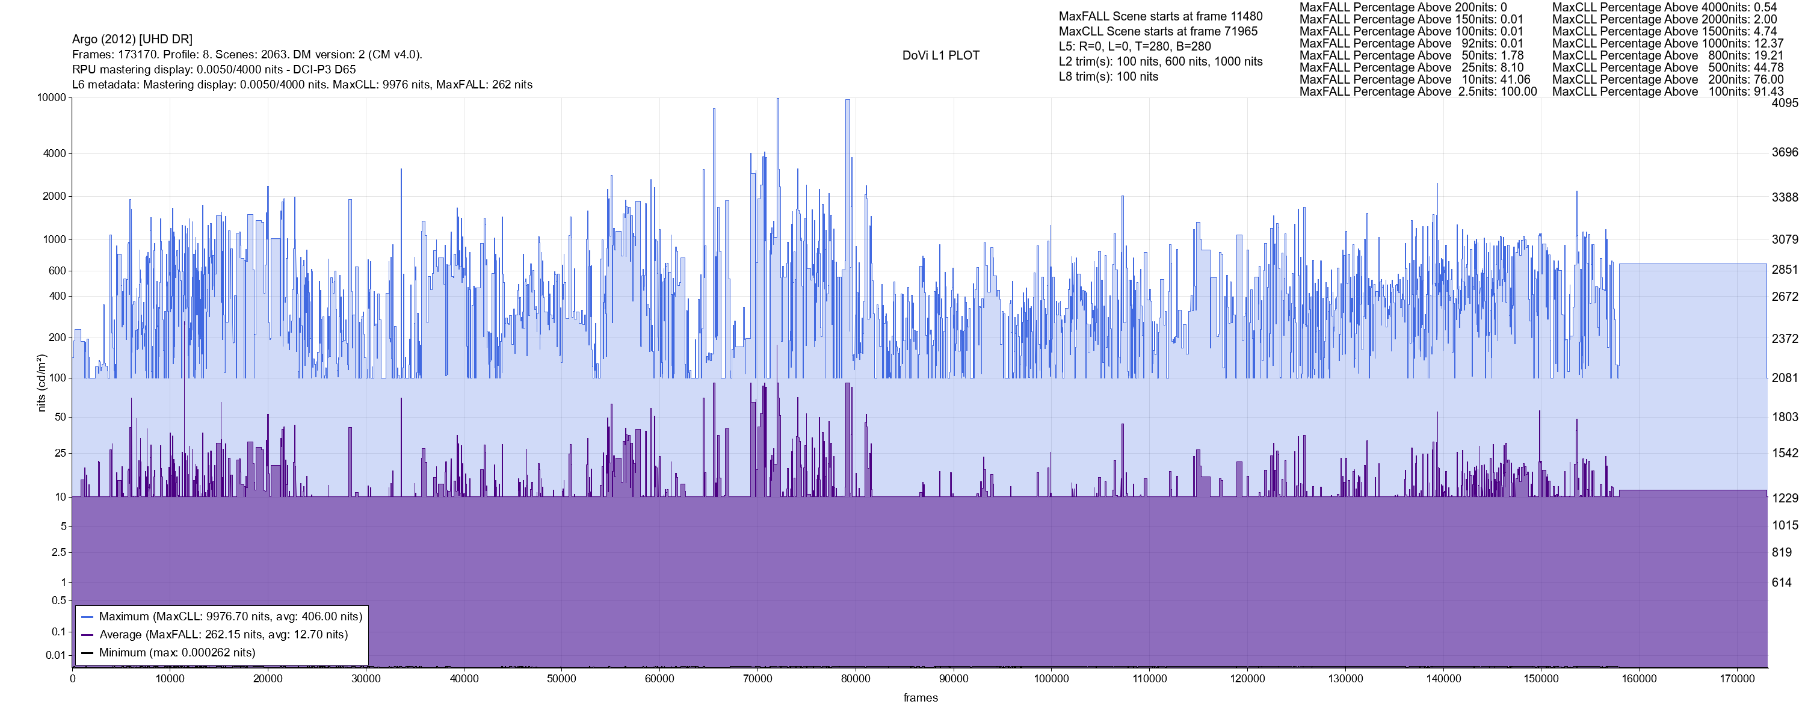Click the frames x-axis label
This screenshot has height=722, width=1805.
(920, 698)
